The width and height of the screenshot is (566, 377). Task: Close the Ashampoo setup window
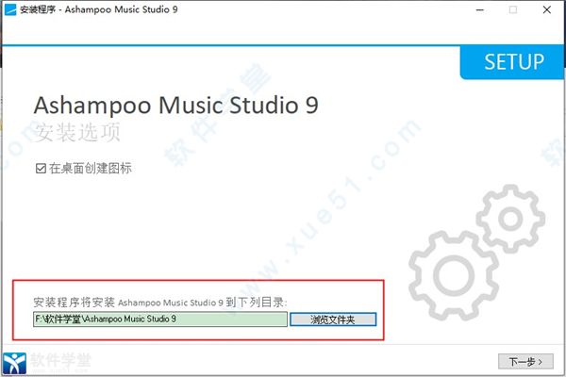click(x=547, y=9)
